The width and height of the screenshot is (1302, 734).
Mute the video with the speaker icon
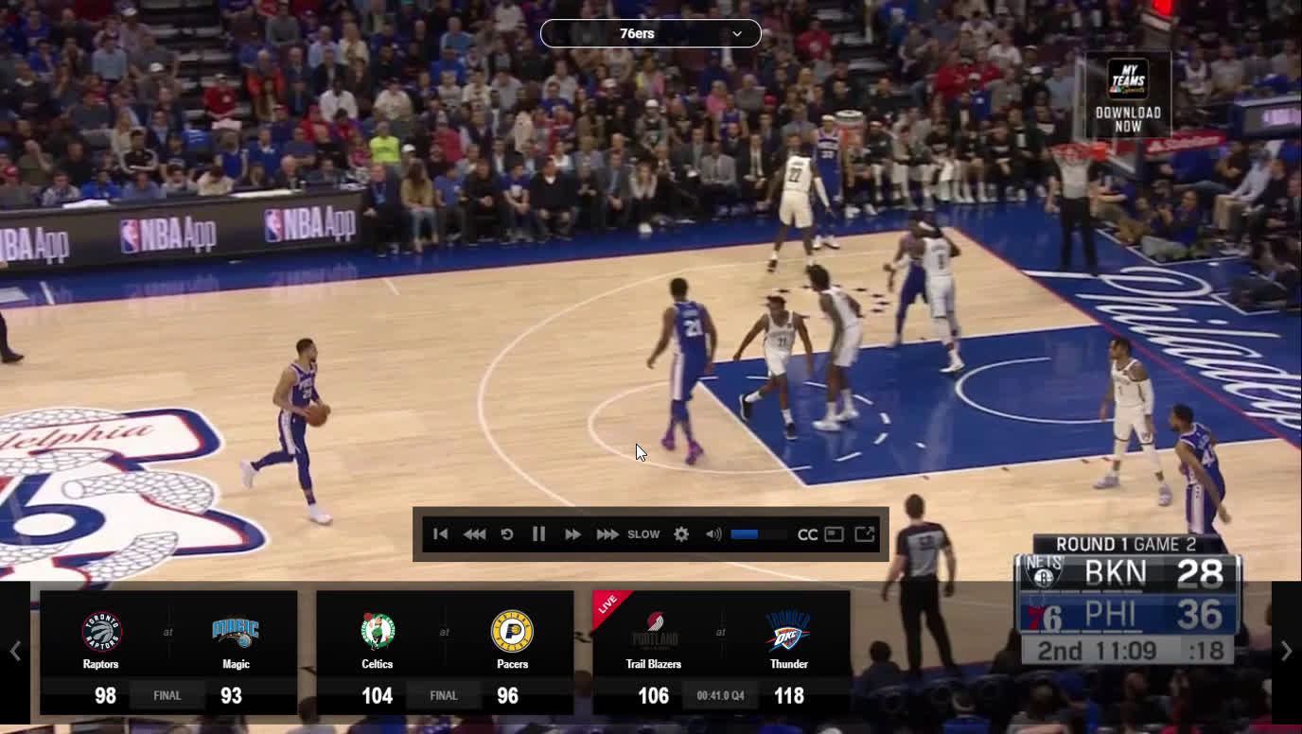tap(713, 534)
